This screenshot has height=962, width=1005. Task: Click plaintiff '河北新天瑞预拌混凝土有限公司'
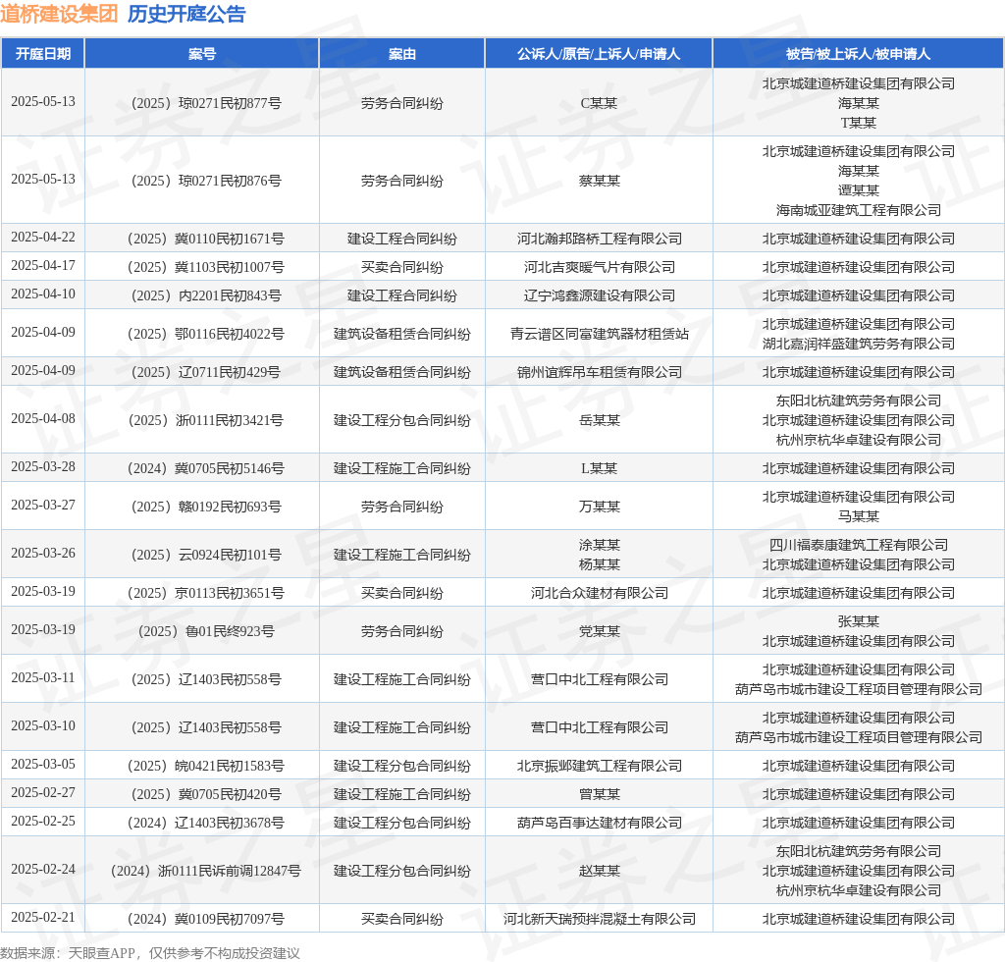pyautogui.click(x=599, y=919)
